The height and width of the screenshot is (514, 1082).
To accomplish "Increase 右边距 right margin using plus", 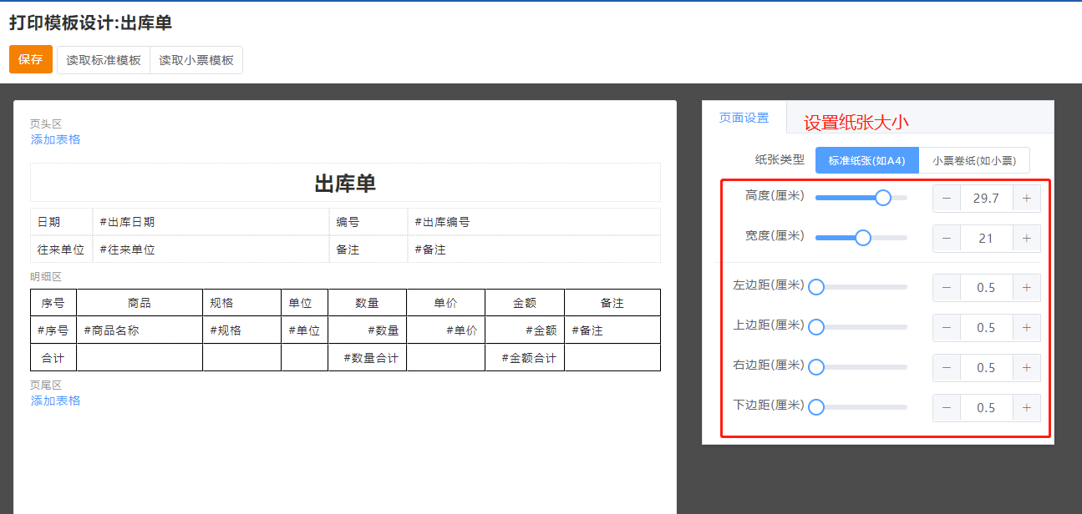I will 1026,368.
